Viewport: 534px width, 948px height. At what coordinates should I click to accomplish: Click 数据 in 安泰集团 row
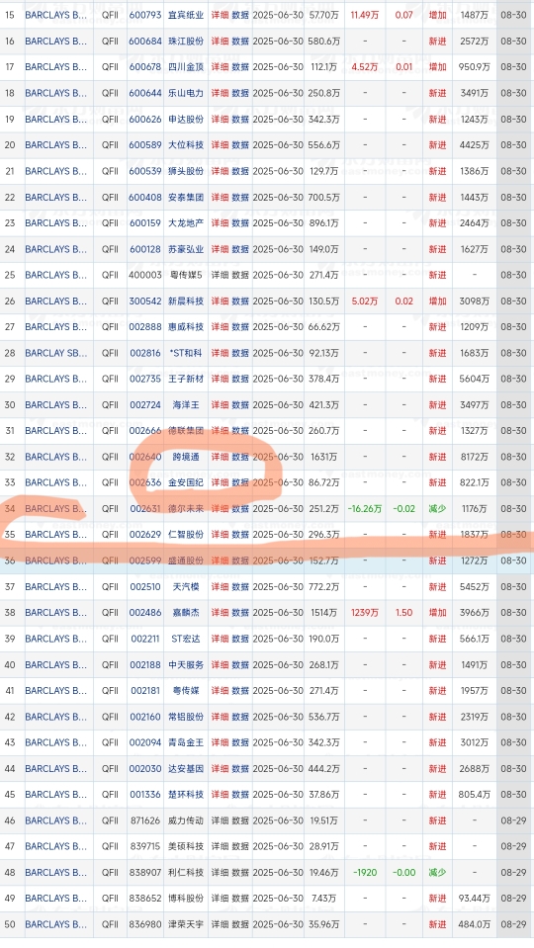[x=240, y=197]
